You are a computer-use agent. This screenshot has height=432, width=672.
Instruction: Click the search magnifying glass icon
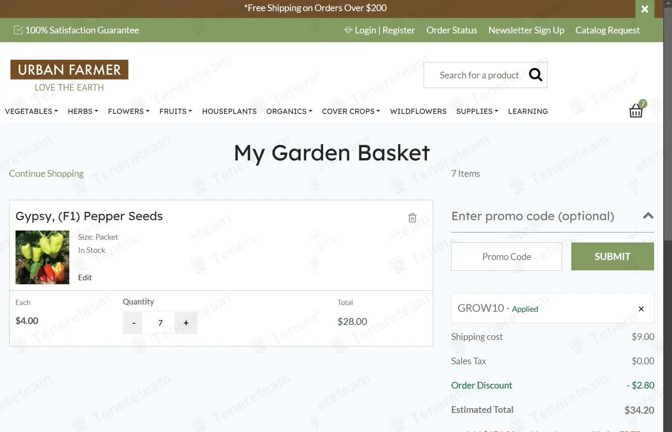(x=535, y=75)
